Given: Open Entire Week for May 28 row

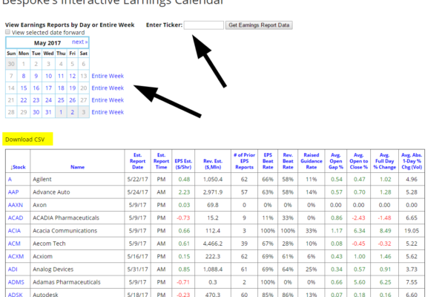Looking at the screenshot, I should tap(108, 112).
